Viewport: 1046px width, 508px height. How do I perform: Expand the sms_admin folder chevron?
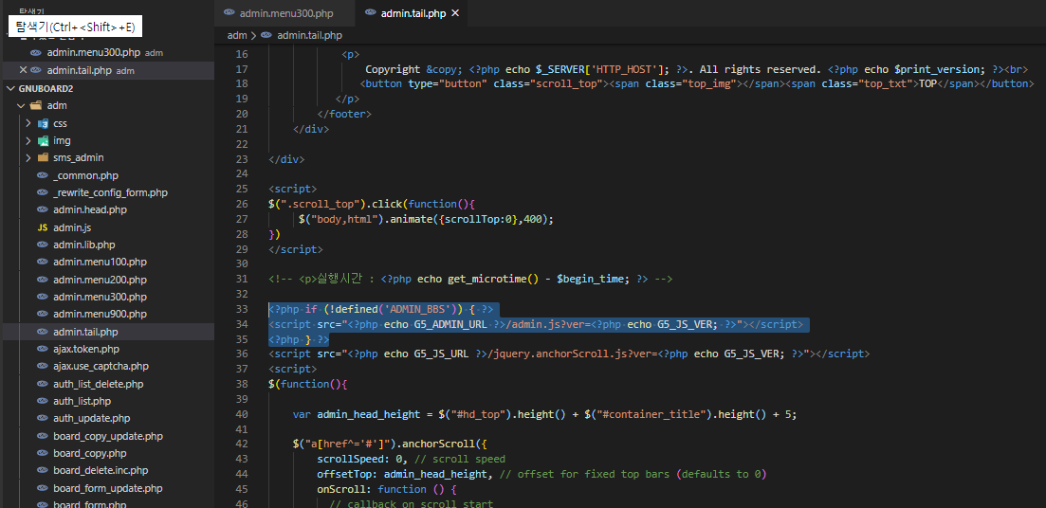coord(28,157)
